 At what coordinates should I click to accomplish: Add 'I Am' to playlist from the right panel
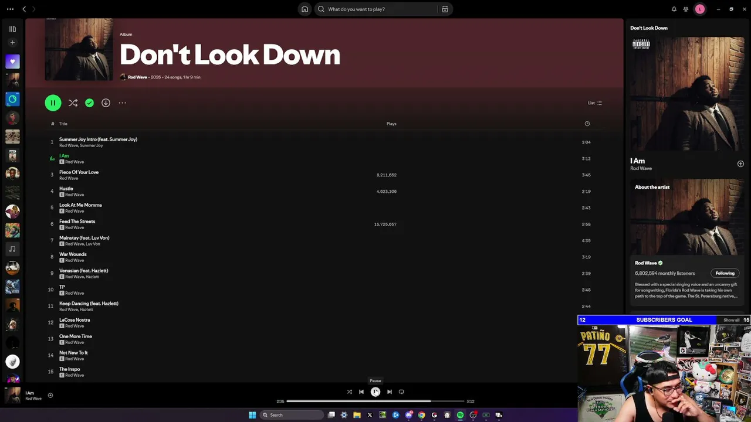point(740,164)
